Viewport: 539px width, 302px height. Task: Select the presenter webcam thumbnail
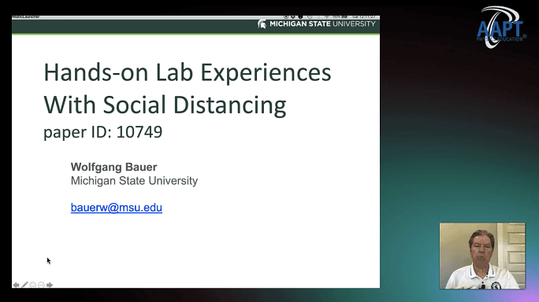point(482,256)
